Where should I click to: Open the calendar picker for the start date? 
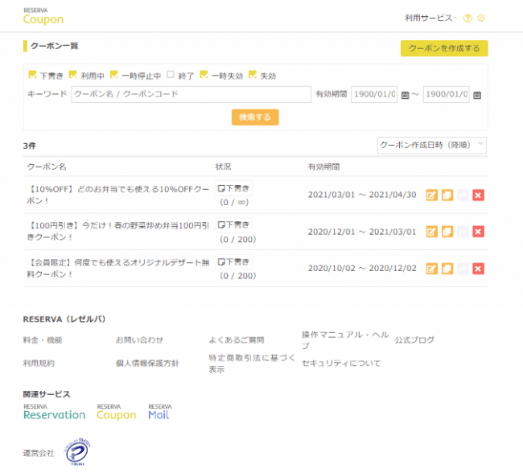pyautogui.click(x=405, y=95)
